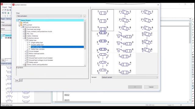Click the Value input field in navigator
The width and height of the screenshot is (195, 109).
pyautogui.click(x=6, y=32)
